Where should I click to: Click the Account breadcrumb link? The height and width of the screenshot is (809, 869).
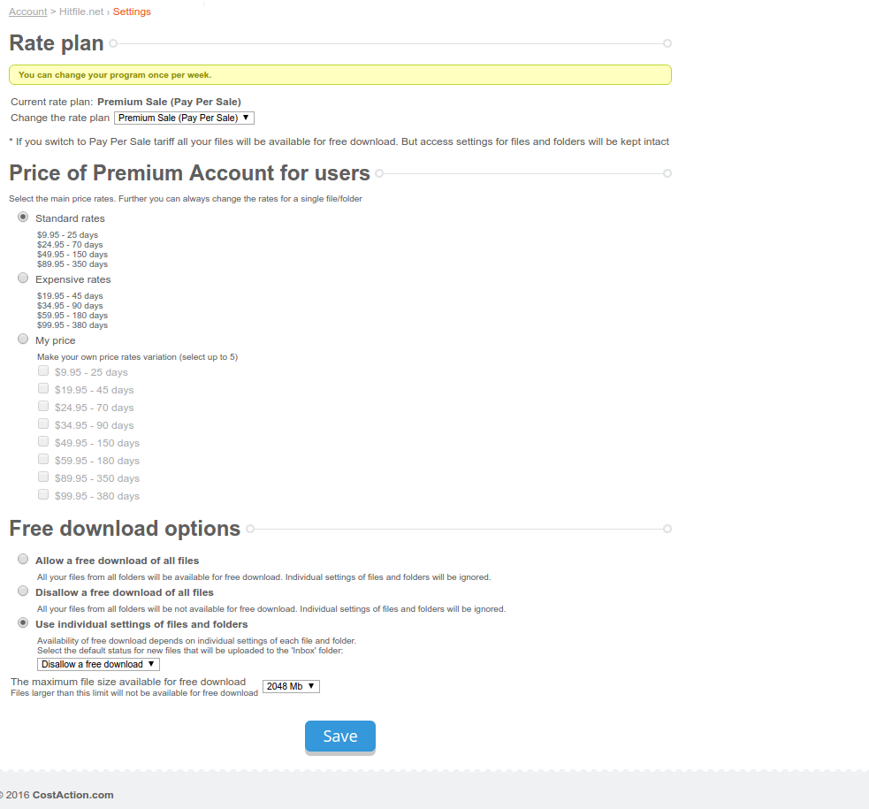tap(27, 11)
